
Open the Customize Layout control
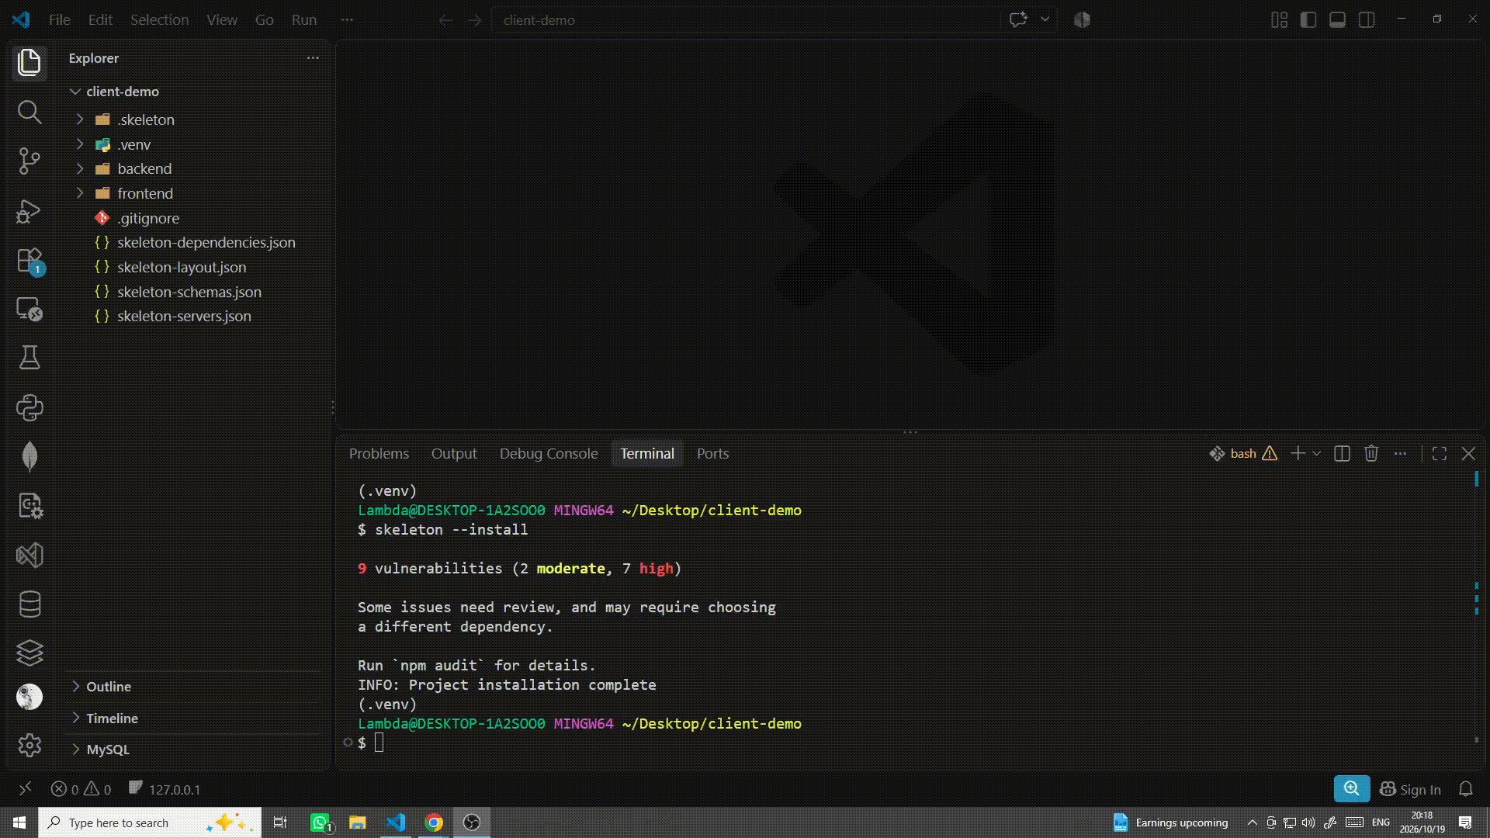click(x=1280, y=19)
